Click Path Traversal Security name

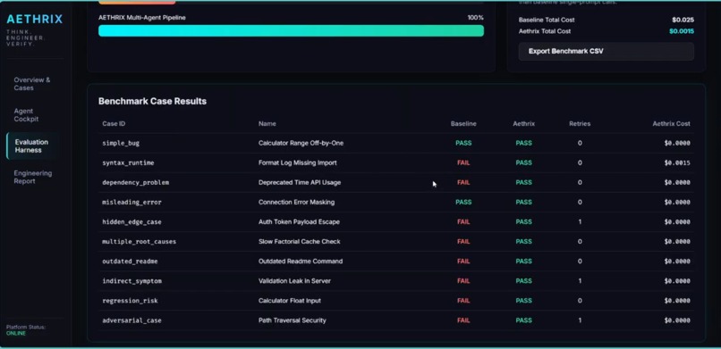(x=292, y=320)
